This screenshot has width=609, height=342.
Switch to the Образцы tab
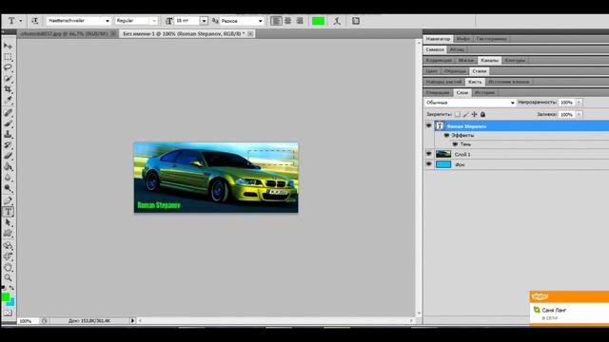(x=455, y=71)
